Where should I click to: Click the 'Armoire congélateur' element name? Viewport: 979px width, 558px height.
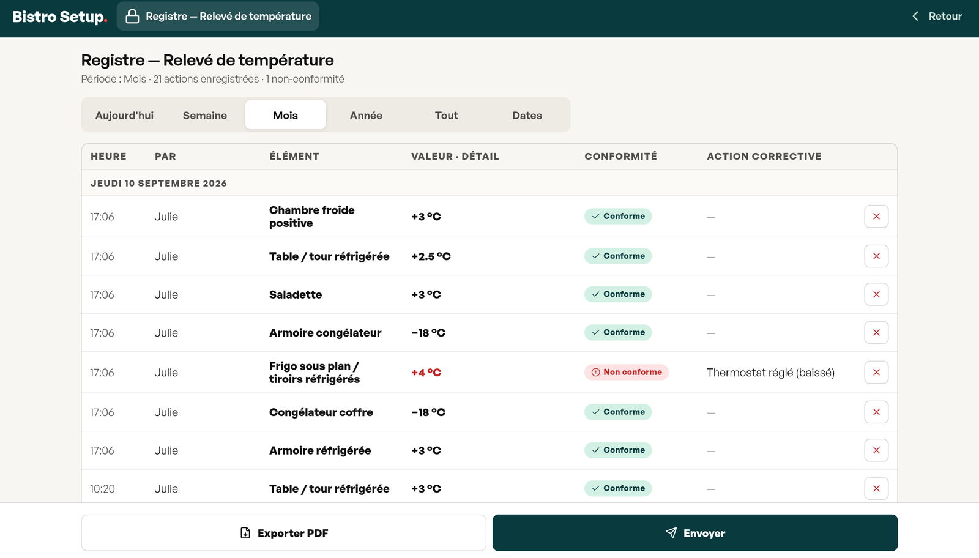click(x=325, y=333)
